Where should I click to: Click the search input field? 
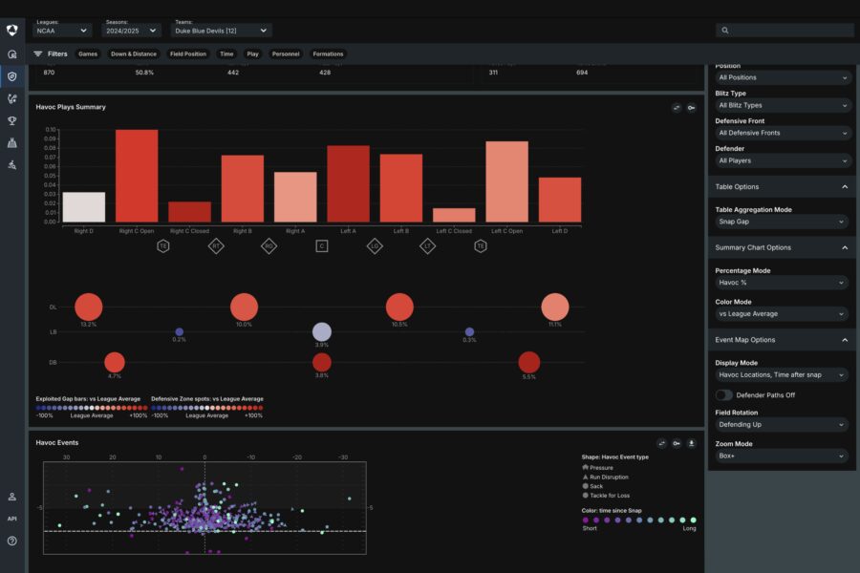pos(788,31)
